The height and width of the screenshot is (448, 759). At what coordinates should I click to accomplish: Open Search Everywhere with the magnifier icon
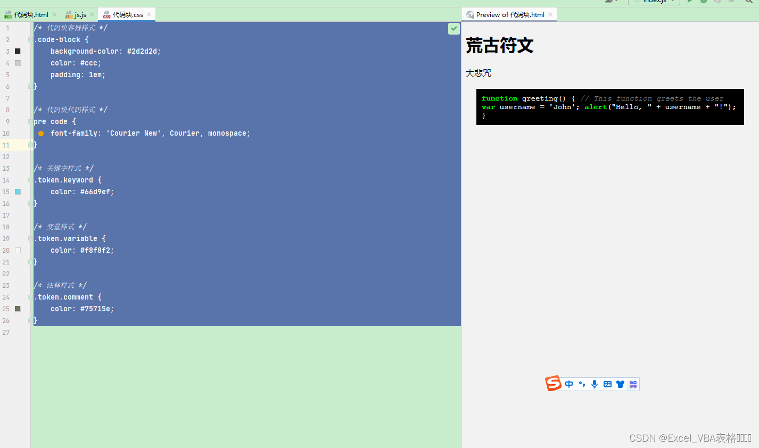point(749,2)
